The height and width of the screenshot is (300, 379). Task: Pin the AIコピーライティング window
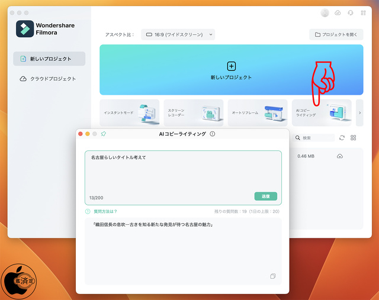click(104, 134)
